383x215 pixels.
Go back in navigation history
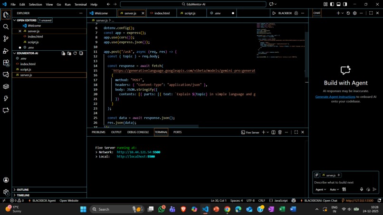[x=108, y=4]
